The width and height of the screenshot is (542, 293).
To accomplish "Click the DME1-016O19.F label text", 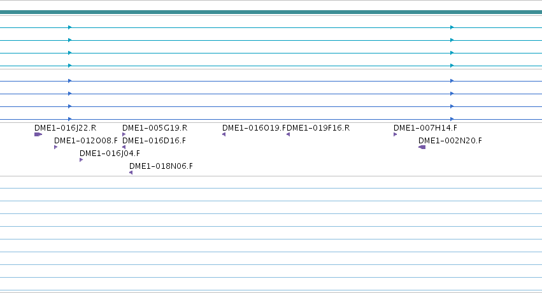I will coord(254,128).
